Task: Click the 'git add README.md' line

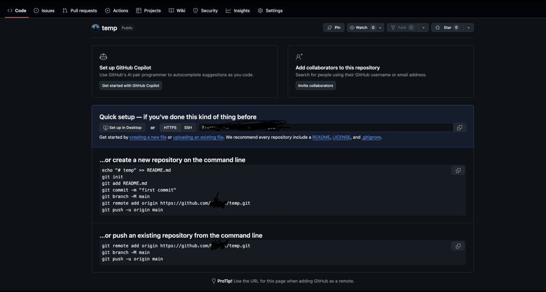Action: pyautogui.click(x=124, y=184)
